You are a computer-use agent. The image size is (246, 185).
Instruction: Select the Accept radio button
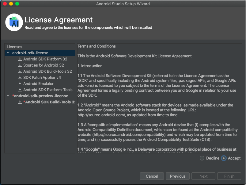[x=224, y=158]
